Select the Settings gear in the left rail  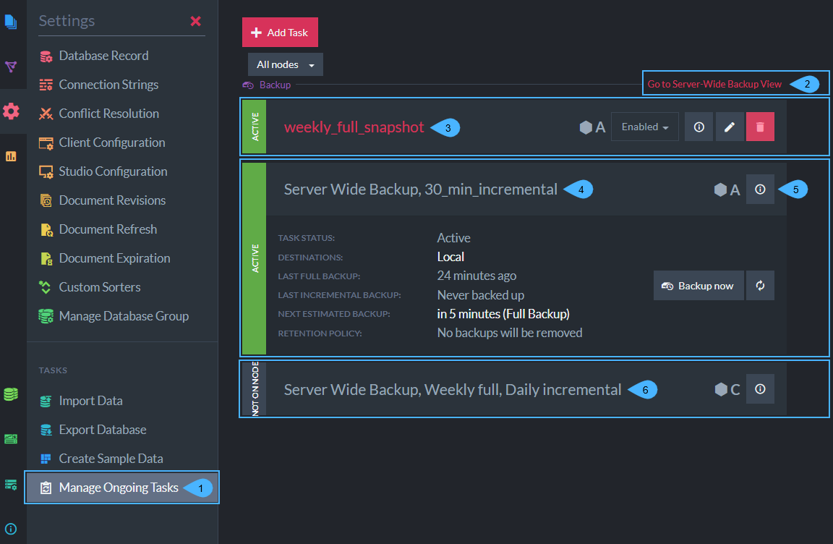coord(11,111)
